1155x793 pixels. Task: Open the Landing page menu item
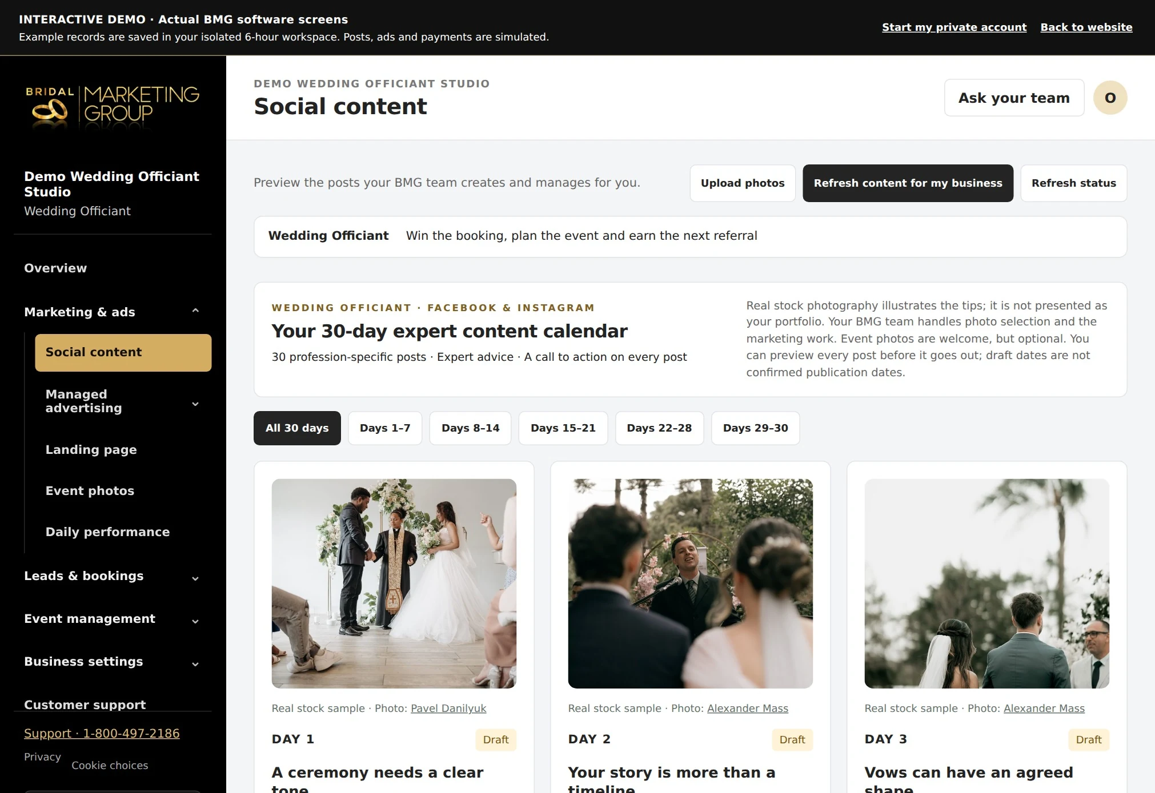click(x=91, y=450)
